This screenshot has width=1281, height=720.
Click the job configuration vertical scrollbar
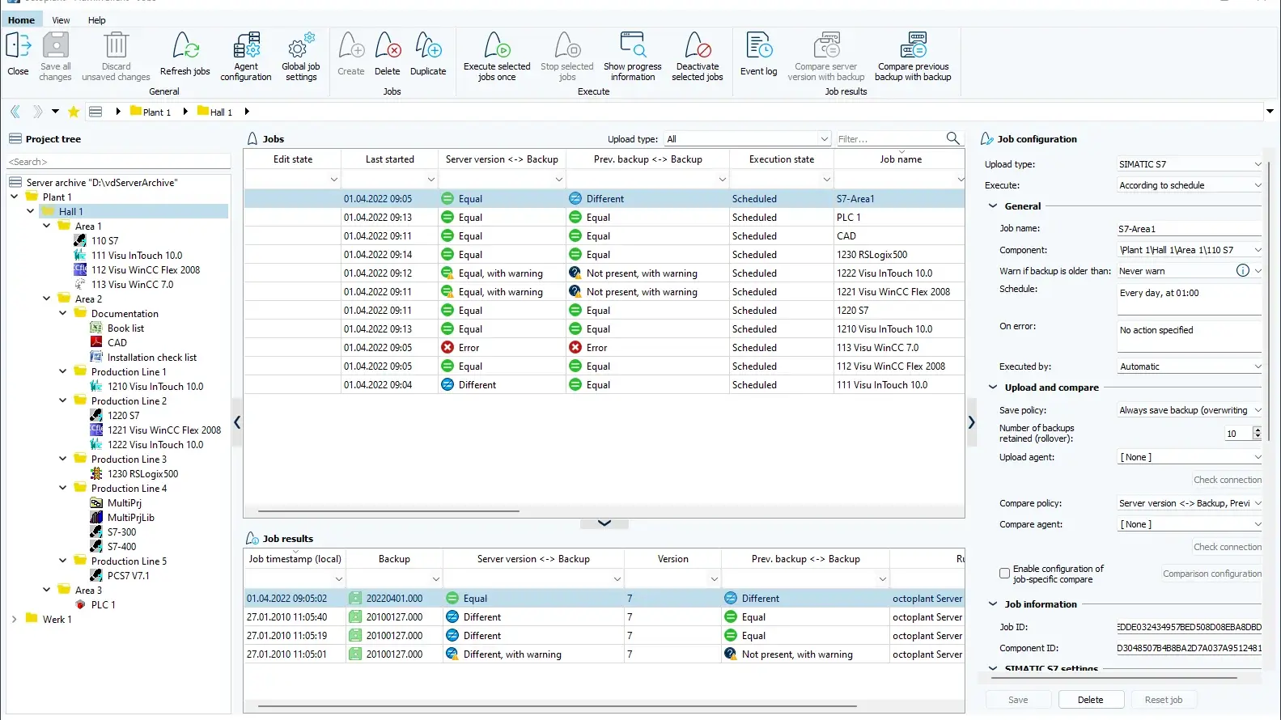[x=1268, y=301]
